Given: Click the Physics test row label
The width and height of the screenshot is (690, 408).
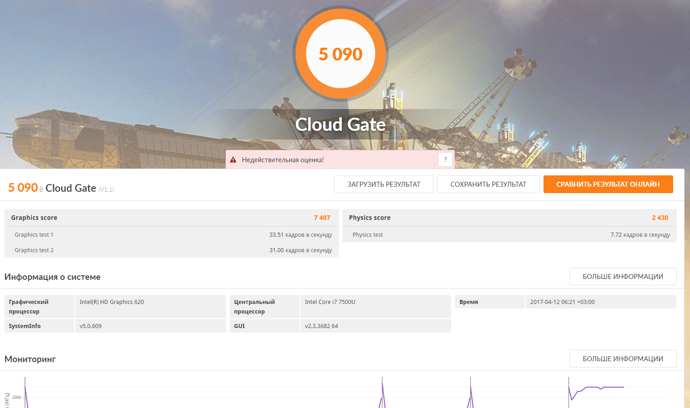Looking at the screenshot, I should (x=368, y=235).
